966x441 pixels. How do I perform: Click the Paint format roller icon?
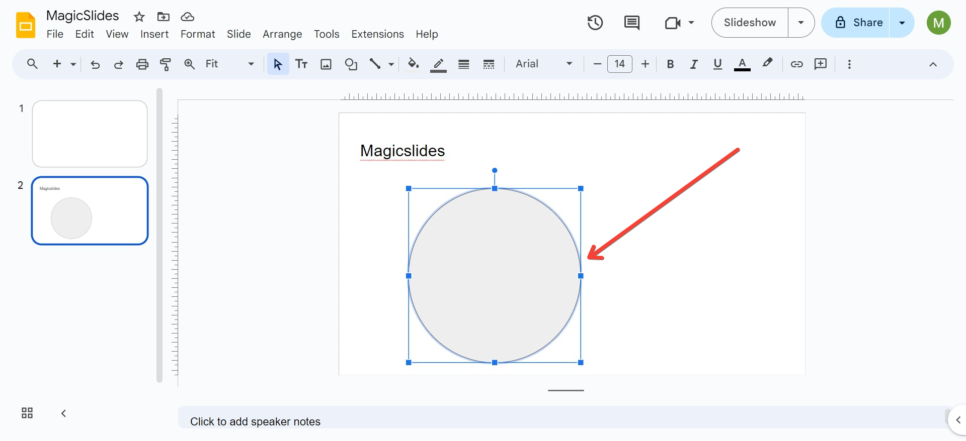166,64
